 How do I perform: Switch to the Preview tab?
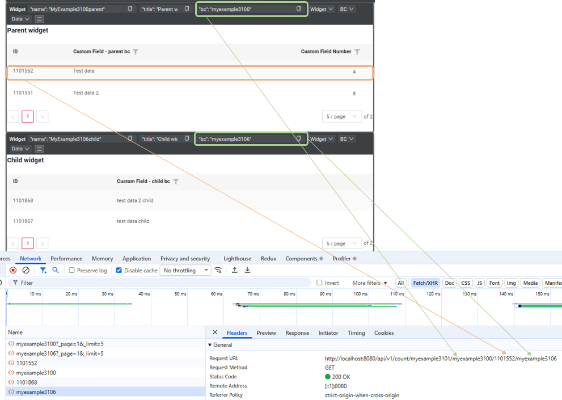(x=266, y=333)
